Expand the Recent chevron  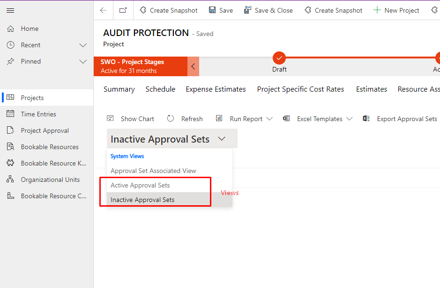83,45
